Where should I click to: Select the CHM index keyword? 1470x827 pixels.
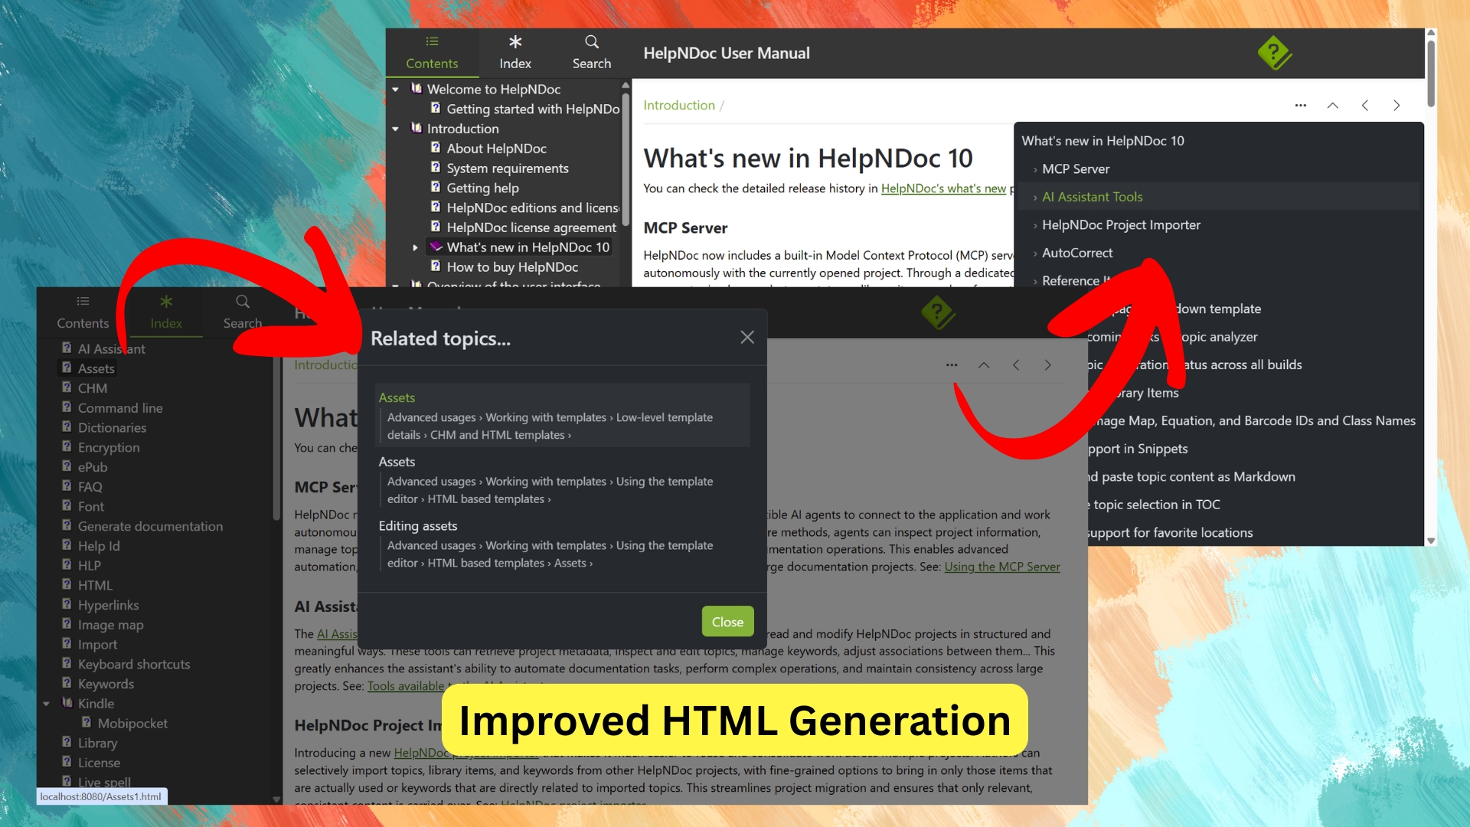92,388
